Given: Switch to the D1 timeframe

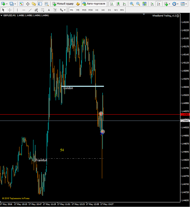Looking at the screenshot, I should tap(109, 10).
